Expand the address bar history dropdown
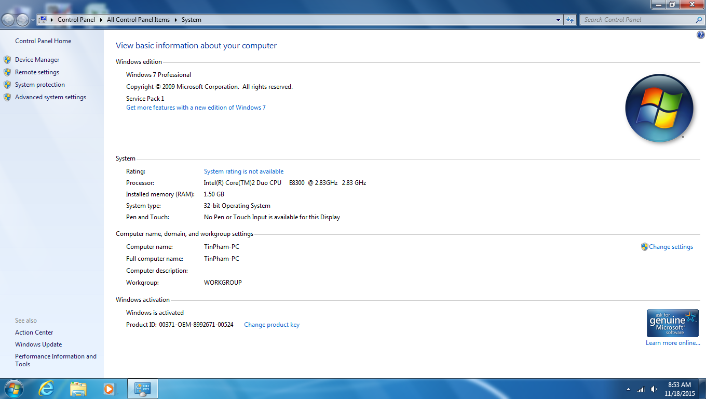Screen dimensions: 706x399 (559, 20)
